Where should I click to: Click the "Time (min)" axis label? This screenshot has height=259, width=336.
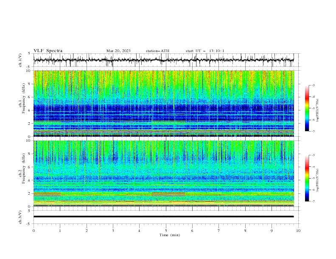point(170,235)
